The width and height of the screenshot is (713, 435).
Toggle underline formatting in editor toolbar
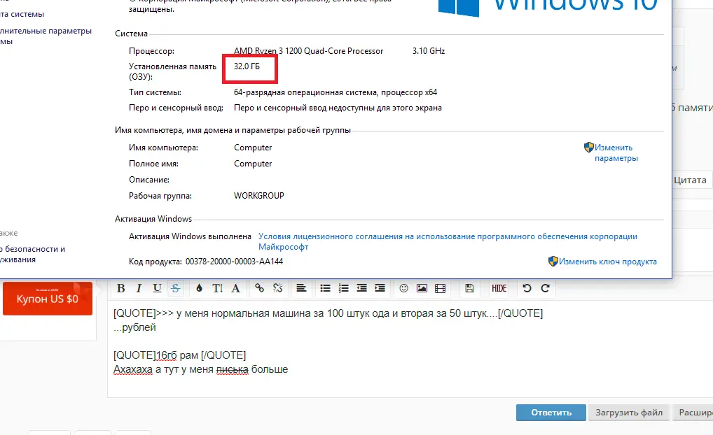157,288
